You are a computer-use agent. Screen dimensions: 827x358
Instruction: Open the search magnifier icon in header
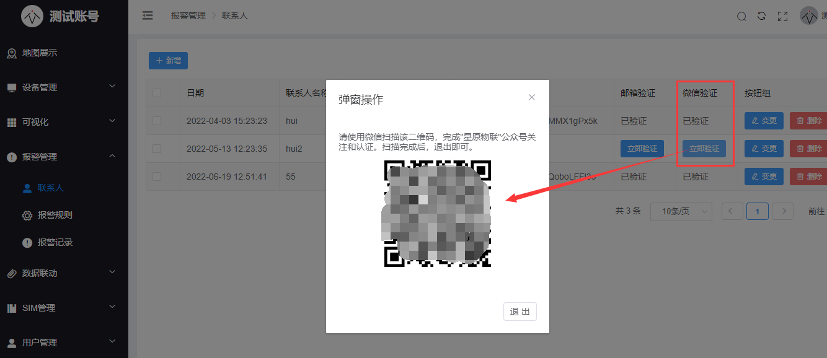click(x=741, y=17)
